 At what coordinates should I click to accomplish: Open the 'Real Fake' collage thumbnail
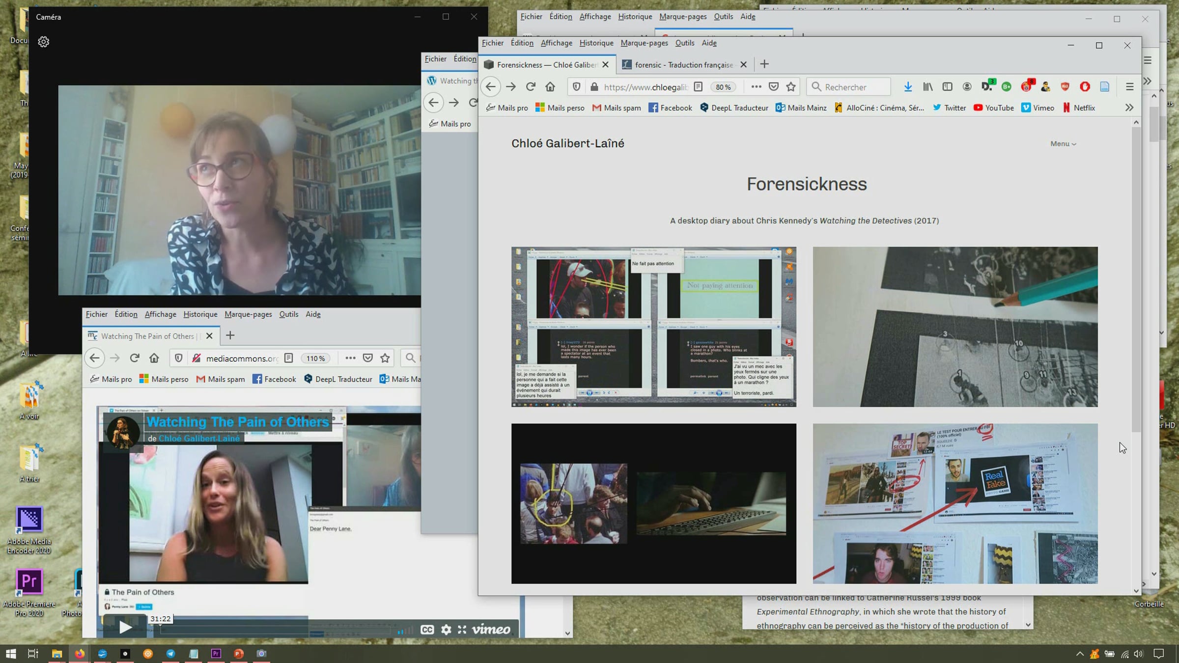coord(955,503)
